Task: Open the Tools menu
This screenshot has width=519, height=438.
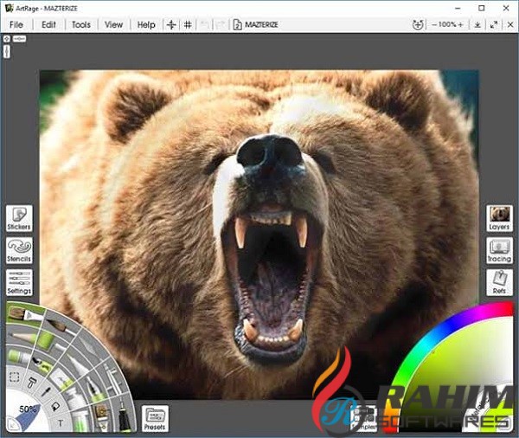Action: pyautogui.click(x=80, y=24)
